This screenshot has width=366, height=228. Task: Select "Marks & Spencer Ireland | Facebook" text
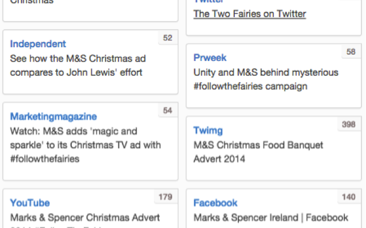click(x=270, y=217)
